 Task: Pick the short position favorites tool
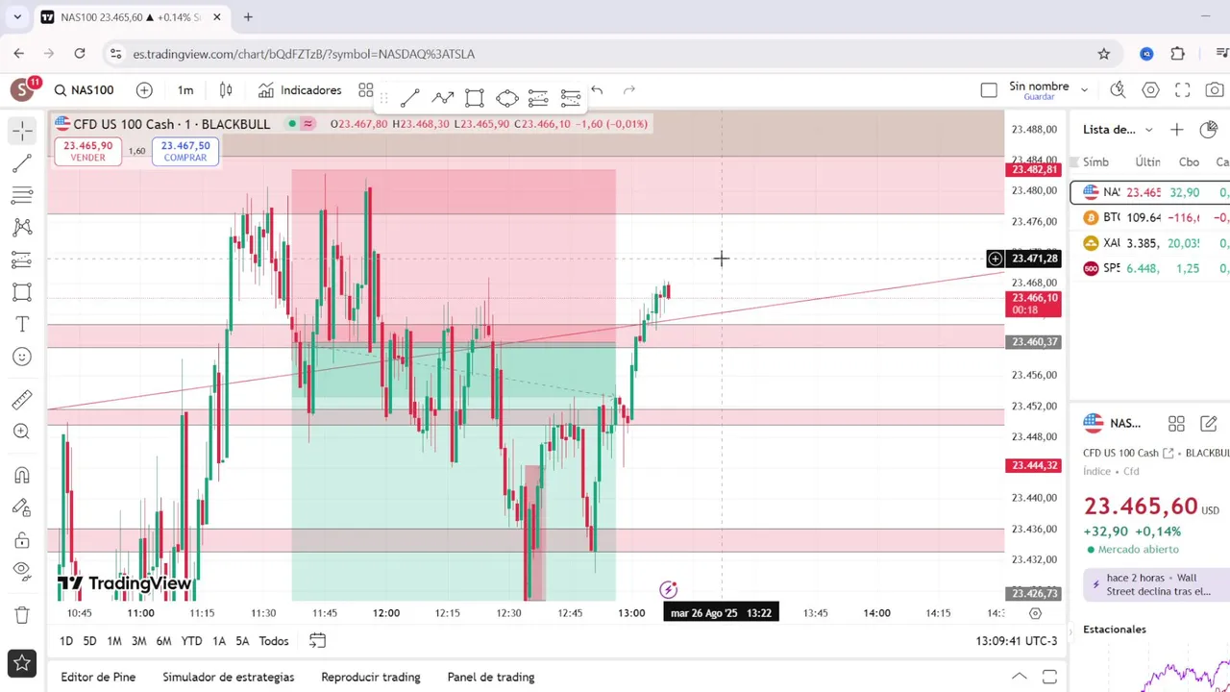(571, 97)
